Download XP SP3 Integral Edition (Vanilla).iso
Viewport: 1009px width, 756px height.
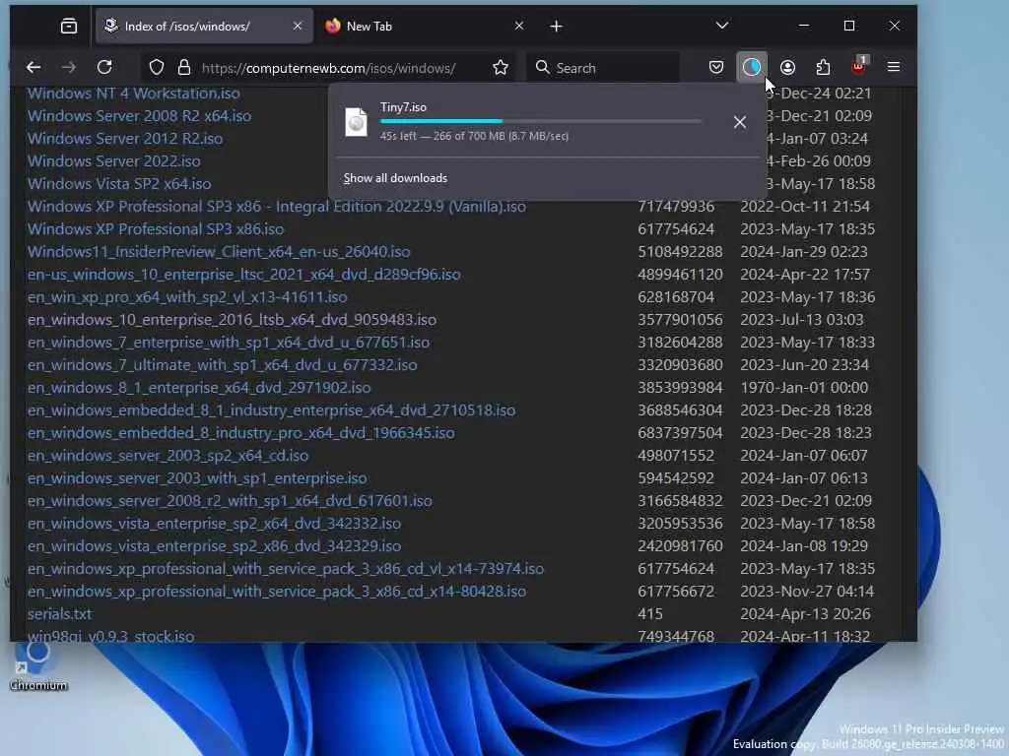276,207
